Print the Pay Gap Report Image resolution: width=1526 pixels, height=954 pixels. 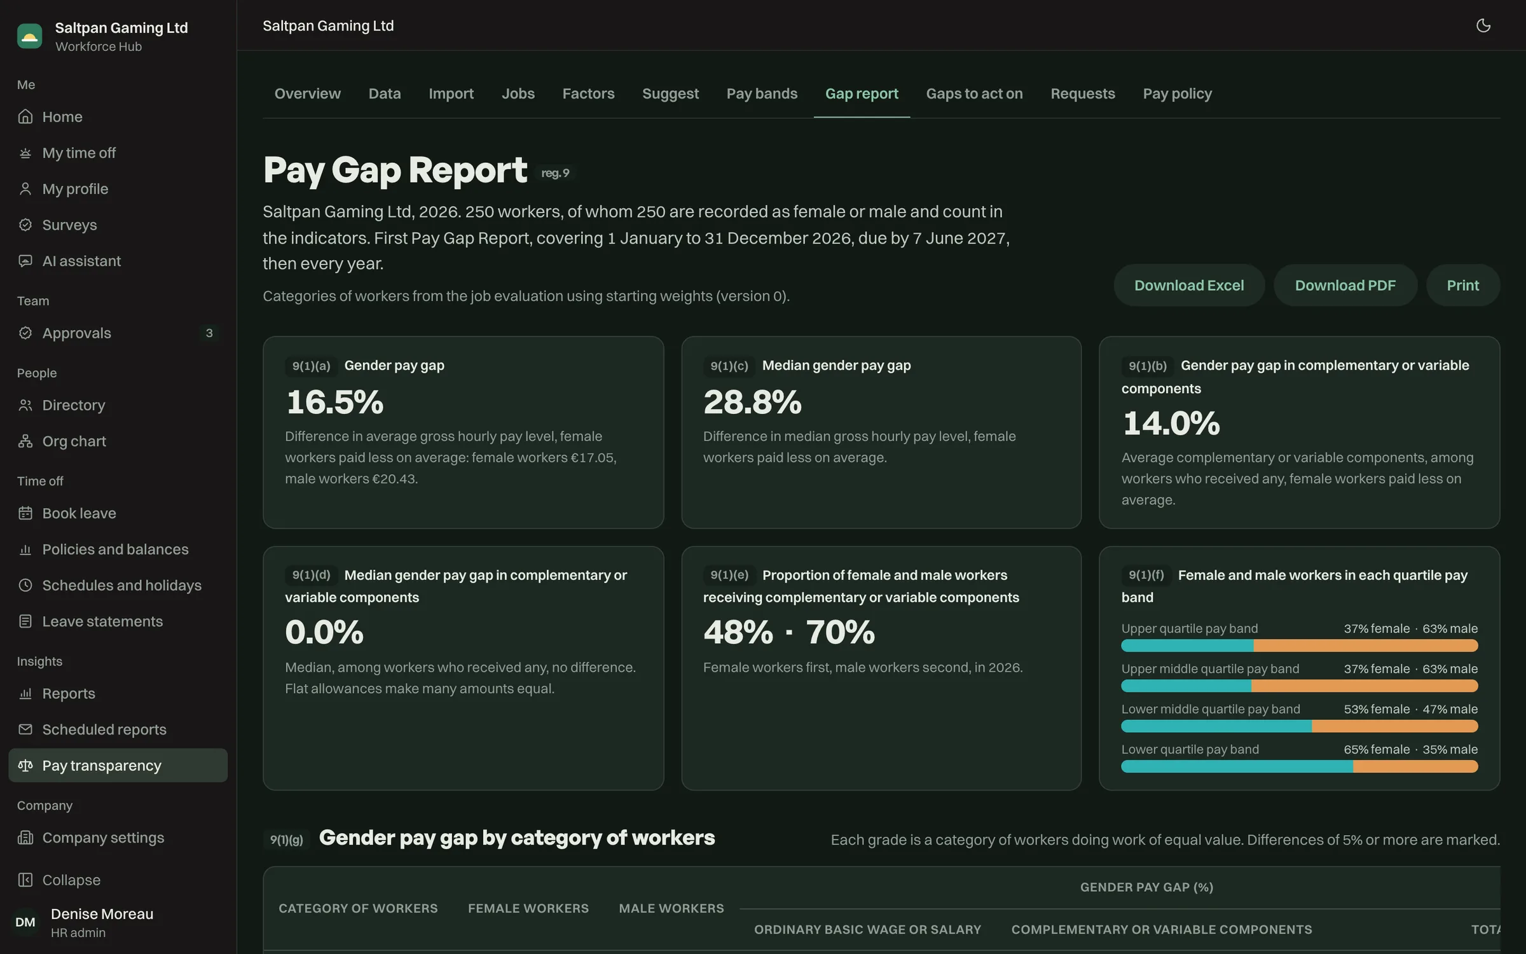click(1462, 285)
